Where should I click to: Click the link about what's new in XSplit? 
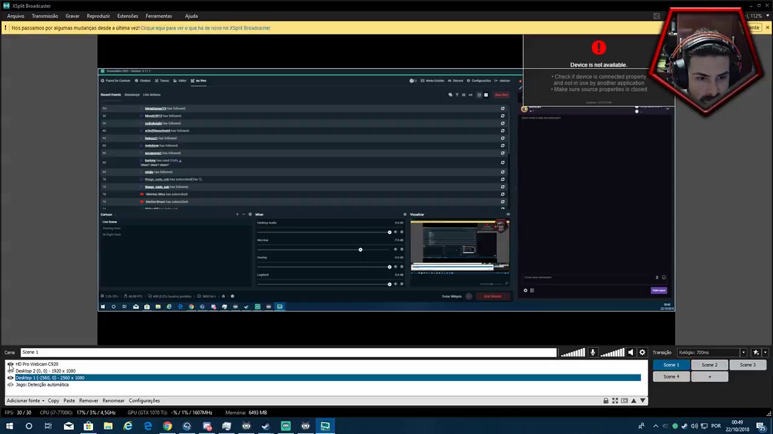pyautogui.click(x=205, y=28)
